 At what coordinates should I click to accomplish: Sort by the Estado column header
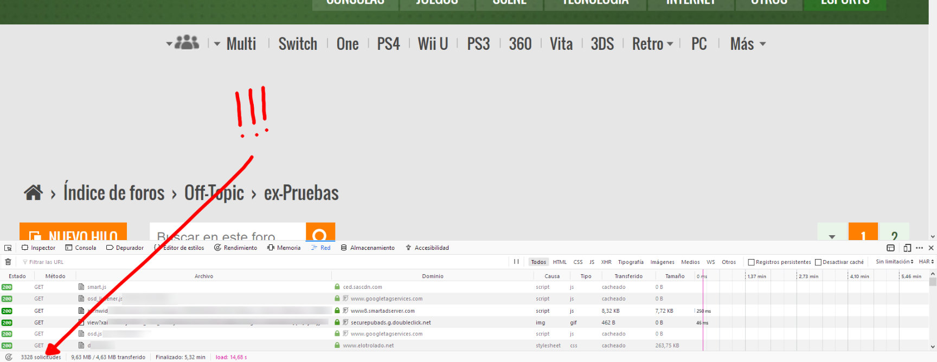tap(17, 276)
